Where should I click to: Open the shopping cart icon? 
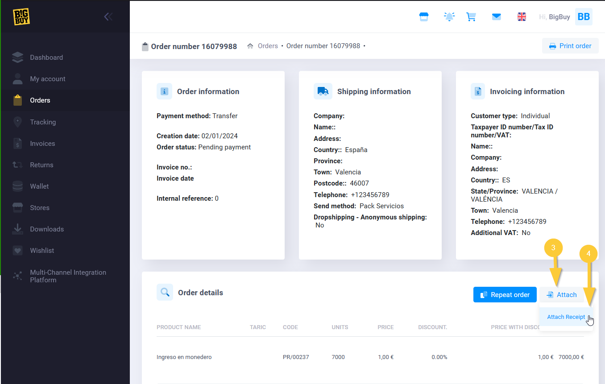471,17
